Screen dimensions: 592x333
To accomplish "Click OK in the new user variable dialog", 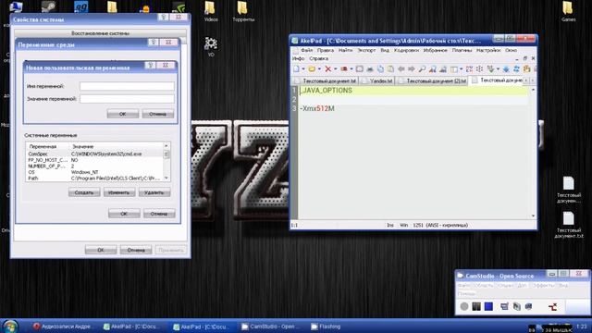I will pos(123,114).
